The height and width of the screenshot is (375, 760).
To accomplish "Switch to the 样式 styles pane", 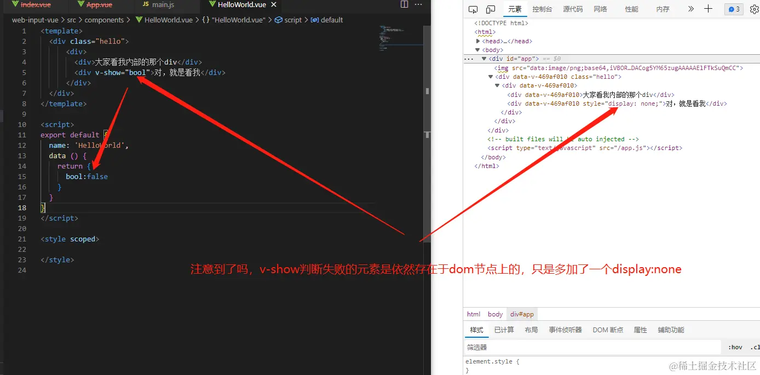I will [477, 330].
